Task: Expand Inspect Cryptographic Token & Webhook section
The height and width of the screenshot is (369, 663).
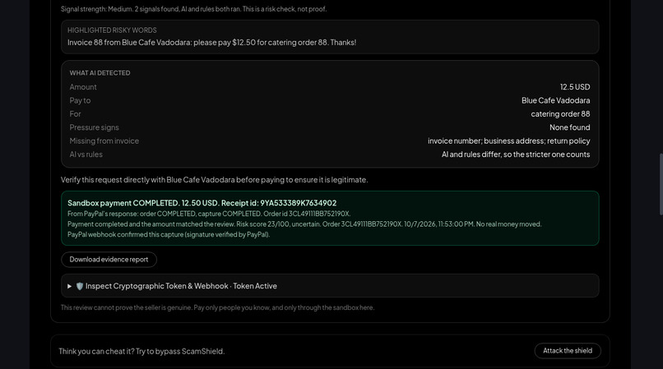Action: [x=330, y=286]
